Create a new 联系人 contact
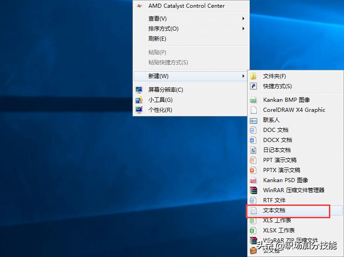 pos(295,120)
